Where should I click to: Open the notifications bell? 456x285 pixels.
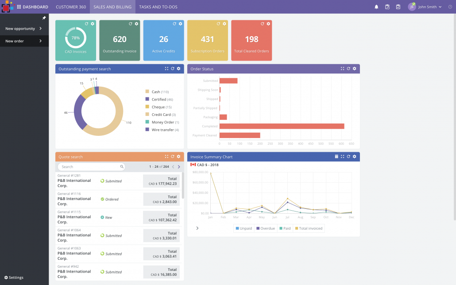point(376,7)
